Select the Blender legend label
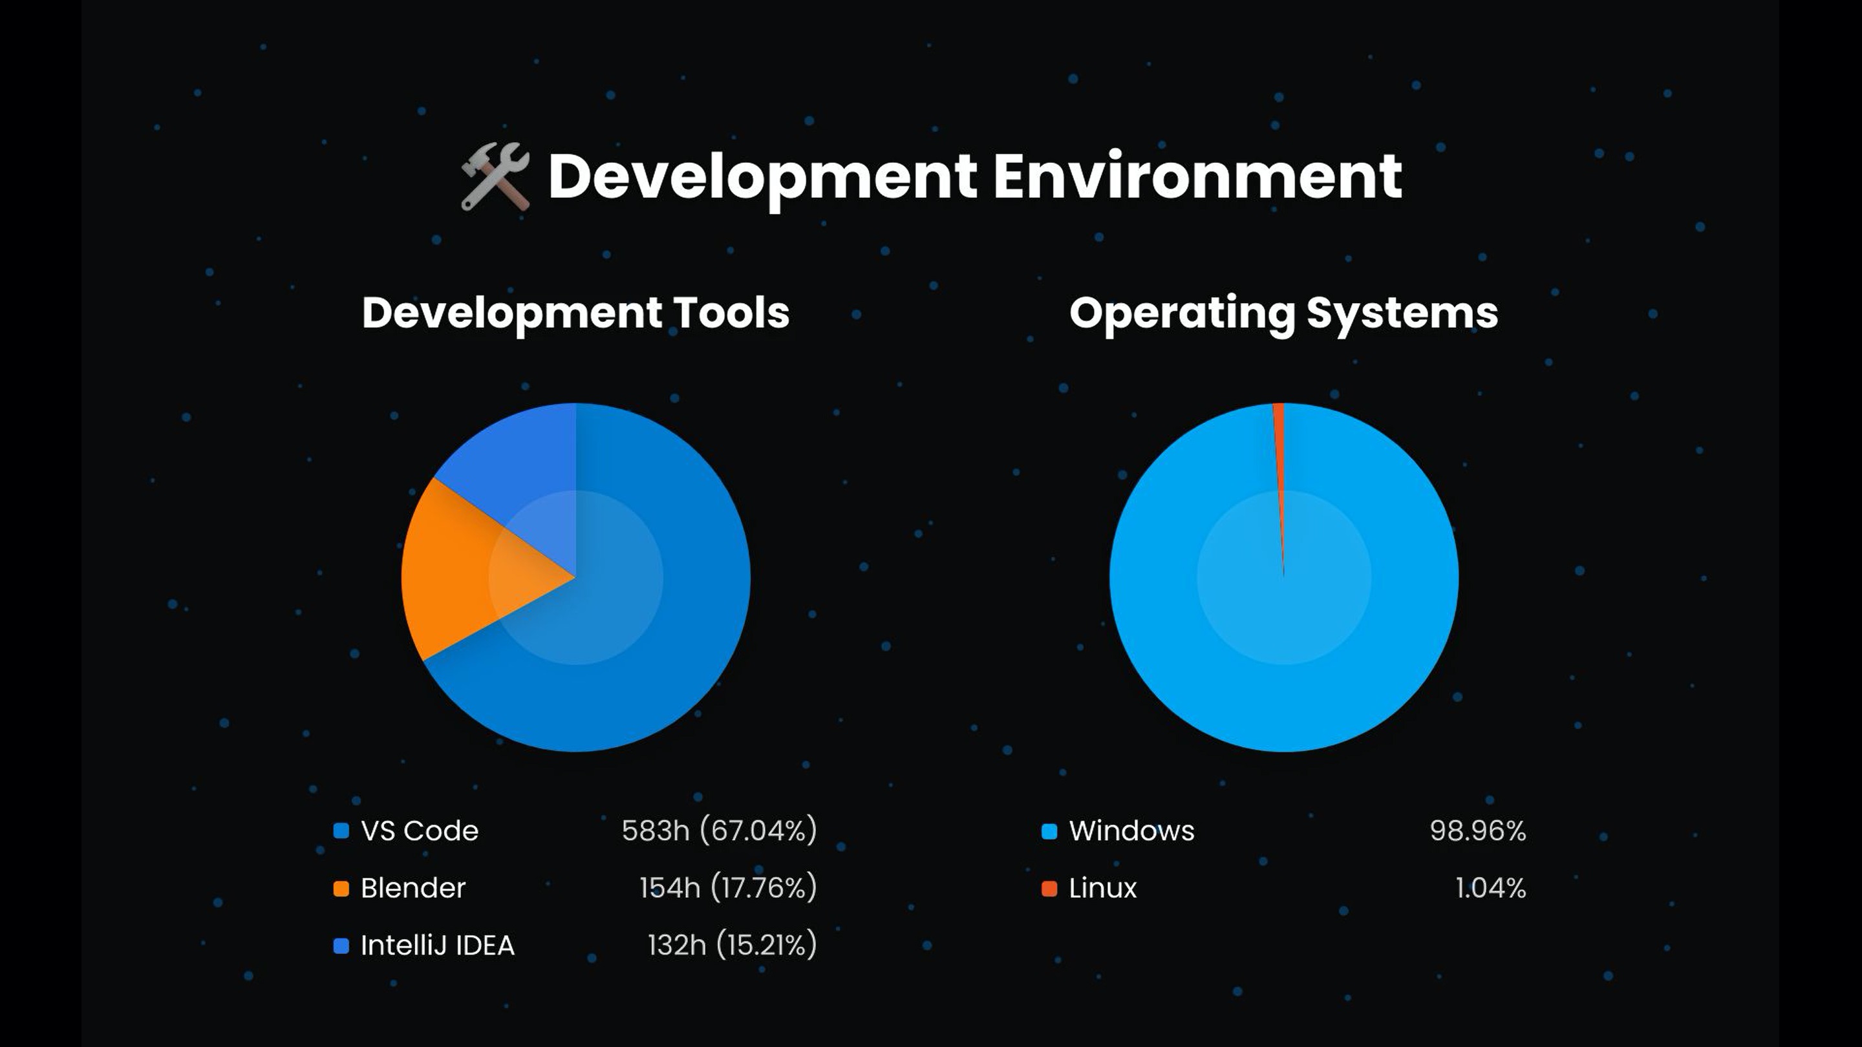Screen dimensions: 1862x1047 pos(412,888)
